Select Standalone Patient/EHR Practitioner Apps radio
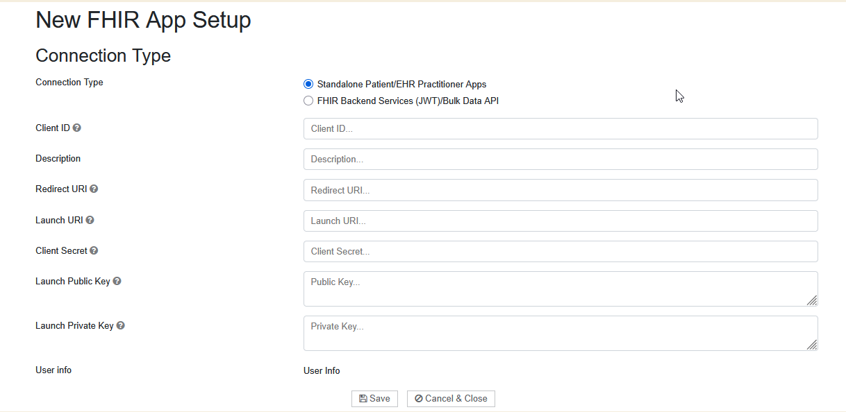Image resolution: width=846 pixels, height=412 pixels. click(308, 84)
